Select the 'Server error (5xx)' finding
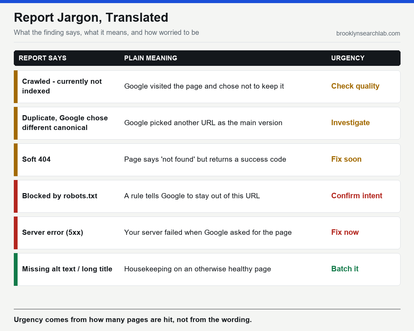The width and height of the screenshot is (414, 331). 53,232
